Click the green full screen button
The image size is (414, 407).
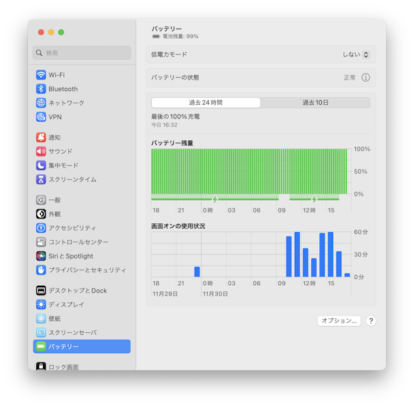coord(61,32)
